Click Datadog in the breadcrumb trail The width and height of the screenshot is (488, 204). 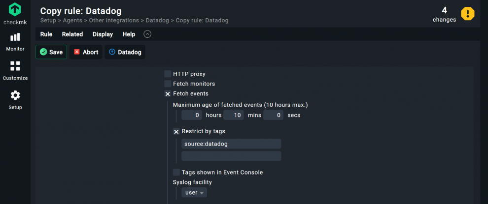157,21
